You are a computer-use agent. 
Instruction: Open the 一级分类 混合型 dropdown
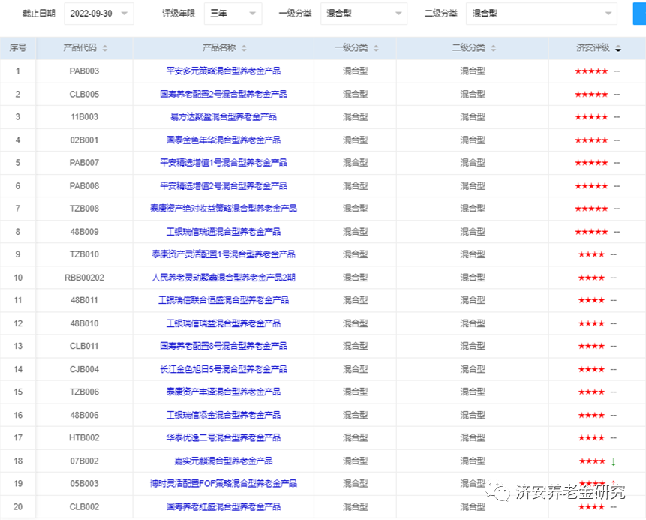(364, 14)
